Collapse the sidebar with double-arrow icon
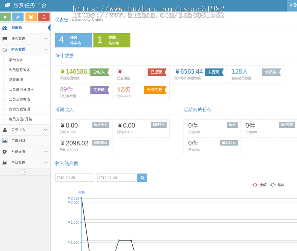297x251 pixels. pyautogui.click(x=25, y=172)
